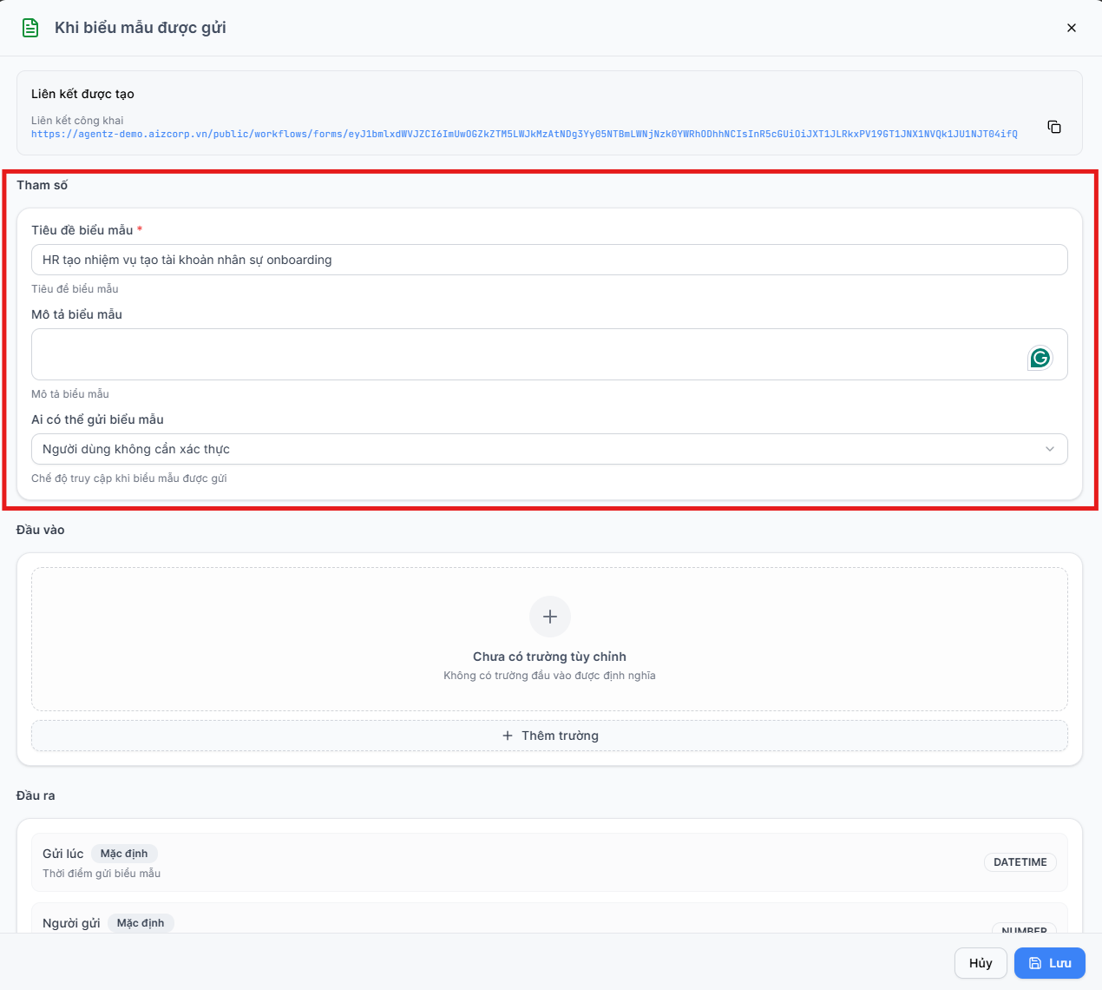Click the Mặc định tag next to Người gửi

point(141,923)
